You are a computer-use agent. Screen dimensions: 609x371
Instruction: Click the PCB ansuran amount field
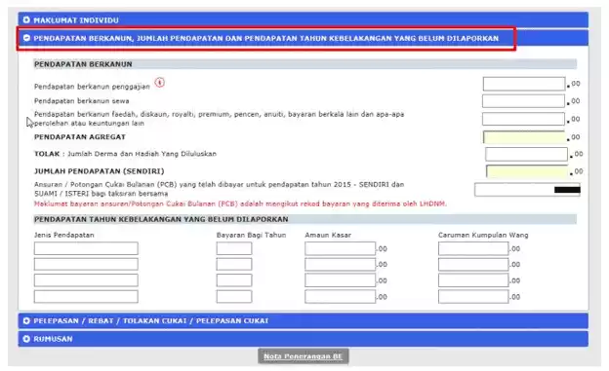point(527,190)
